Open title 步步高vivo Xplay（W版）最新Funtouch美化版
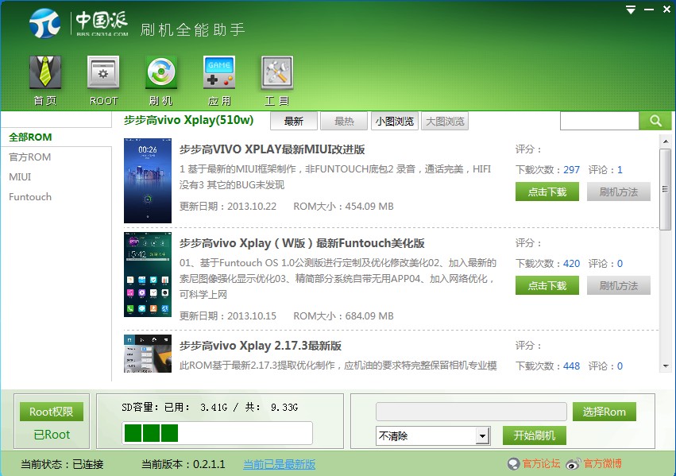 coord(302,243)
